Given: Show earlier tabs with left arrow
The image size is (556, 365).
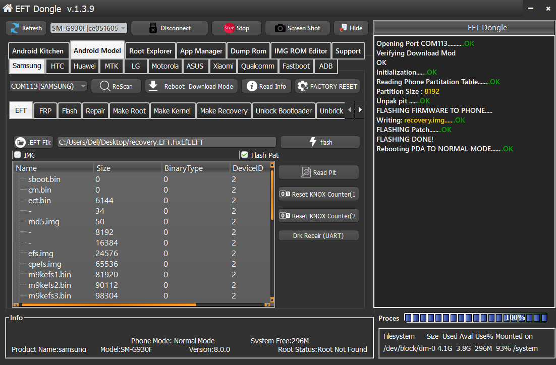Looking at the screenshot, I should tap(350, 110).
